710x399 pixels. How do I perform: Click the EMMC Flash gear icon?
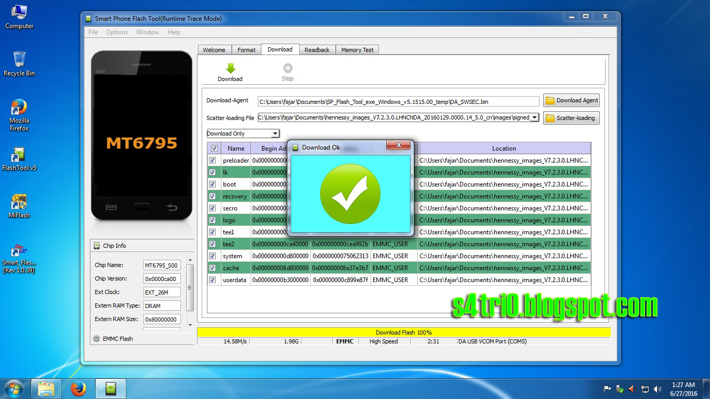click(96, 338)
